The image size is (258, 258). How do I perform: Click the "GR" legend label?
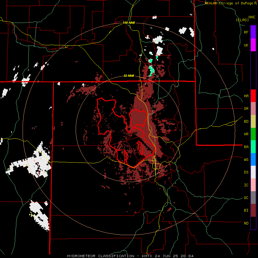pyautogui.click(x=246, y=109)
